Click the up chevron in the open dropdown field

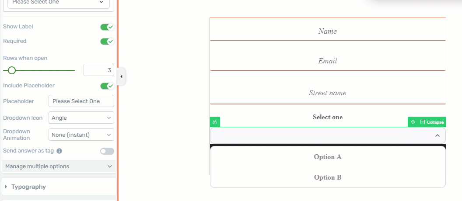click(437, 135)
